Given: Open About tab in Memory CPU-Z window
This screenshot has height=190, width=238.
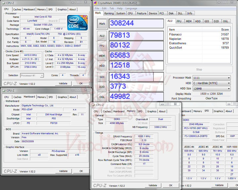Looking at the screenshot, I should click(x=162, y=111).
